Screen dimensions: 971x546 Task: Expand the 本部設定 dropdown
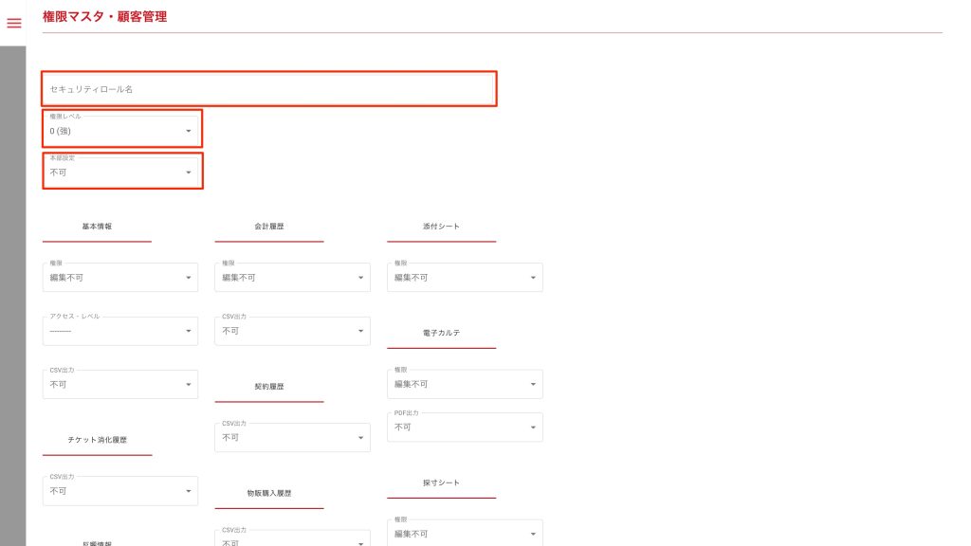pyautogui.click(x=121, y=173)
